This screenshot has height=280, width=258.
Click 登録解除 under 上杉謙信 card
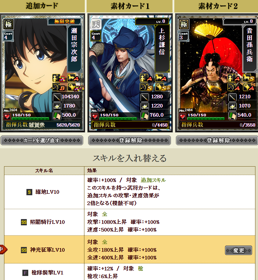point(130,140)
